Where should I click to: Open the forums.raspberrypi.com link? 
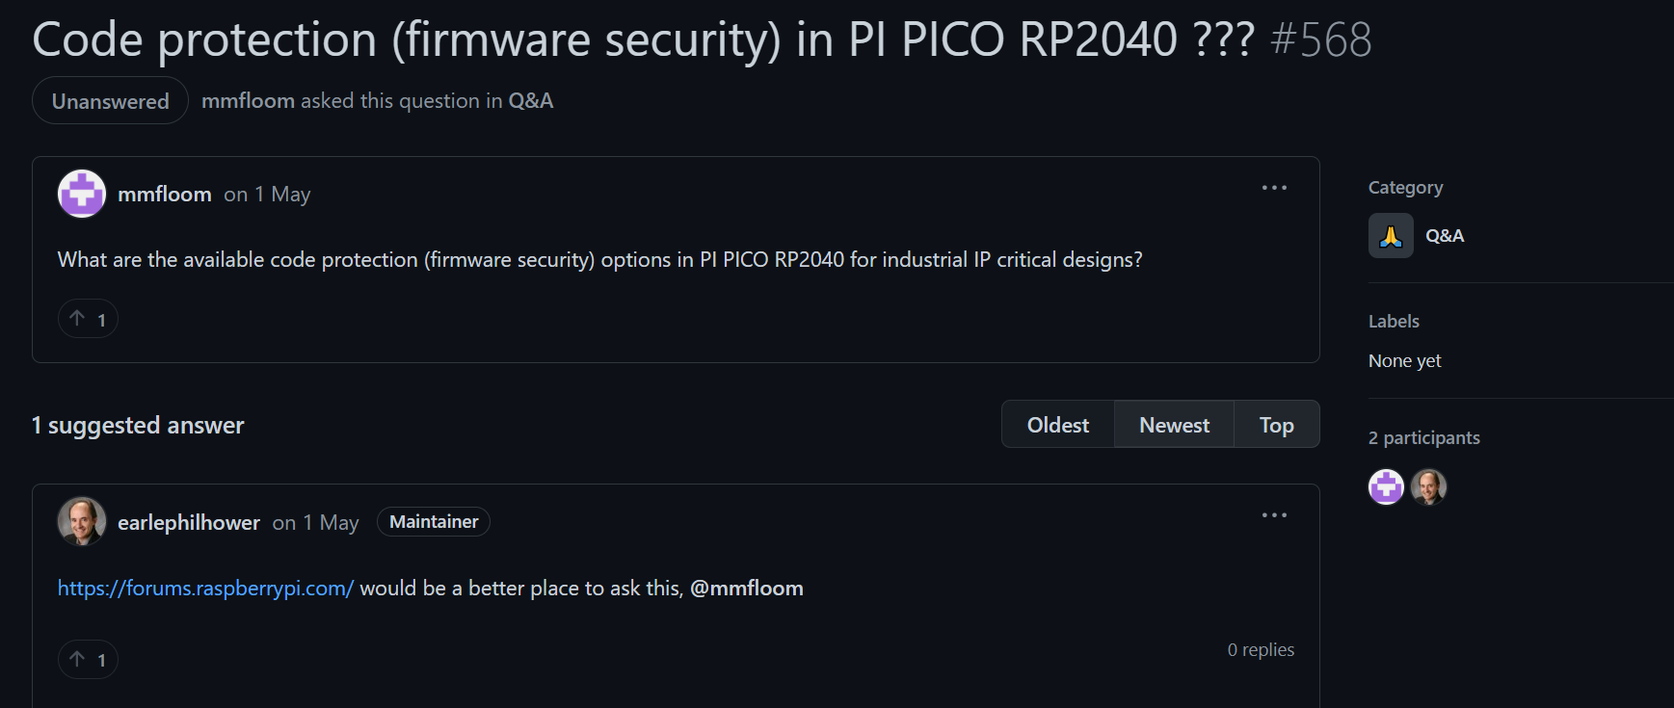(205, 588)
